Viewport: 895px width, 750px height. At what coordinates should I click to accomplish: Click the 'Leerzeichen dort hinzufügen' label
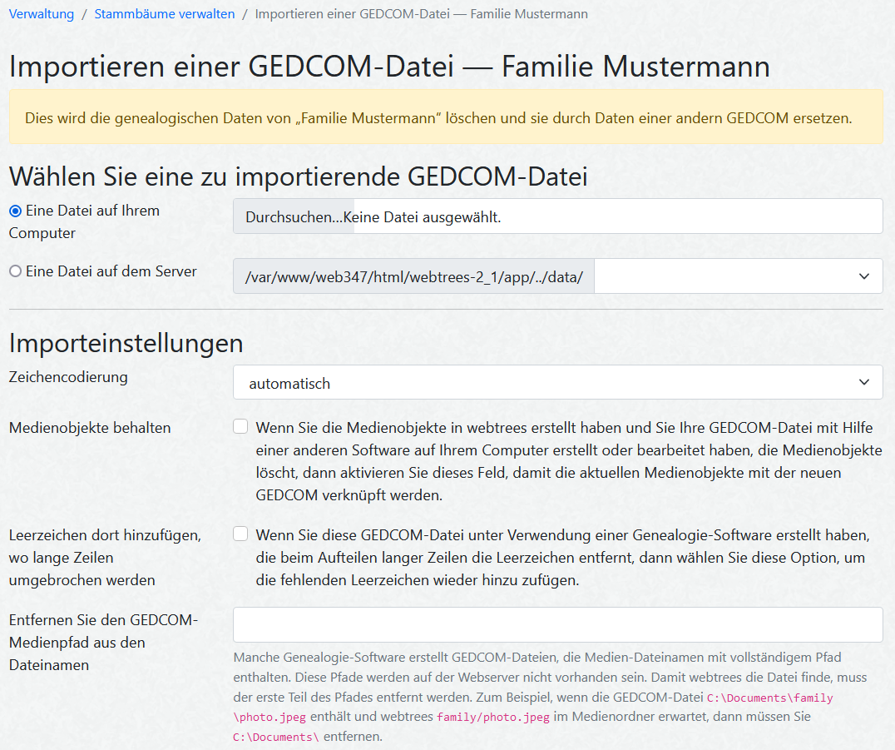[x=103, y=557]
